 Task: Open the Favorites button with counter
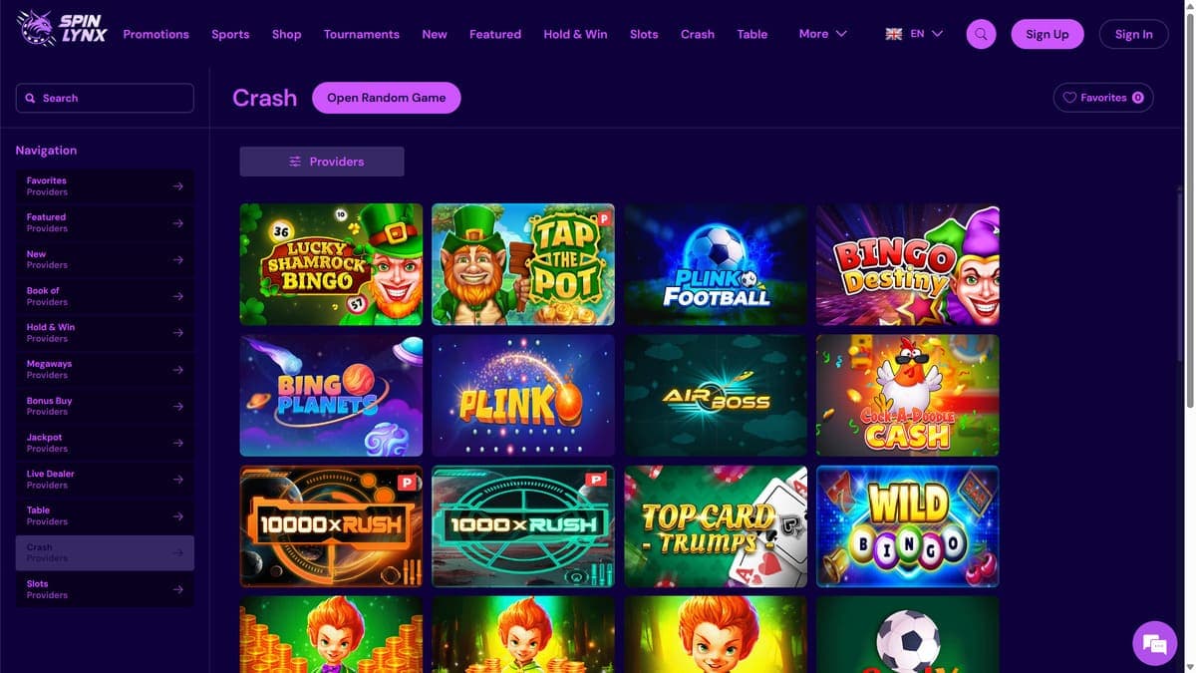click(1103, 98)
